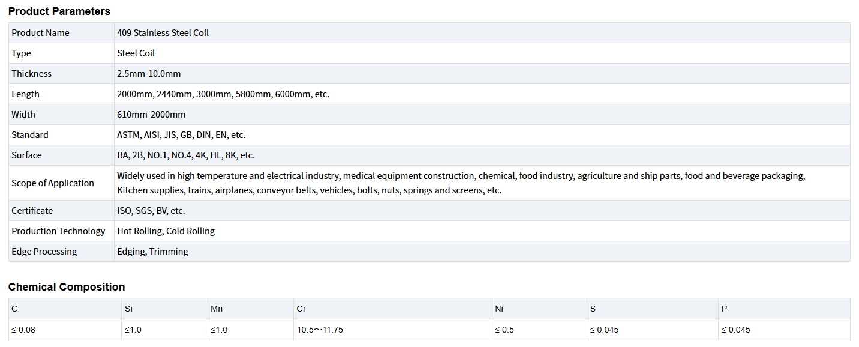Viewport: 859px width, 347px height.
Task: Select the Thickness row label
Action: pyautogui.click(x=31, y=74)
